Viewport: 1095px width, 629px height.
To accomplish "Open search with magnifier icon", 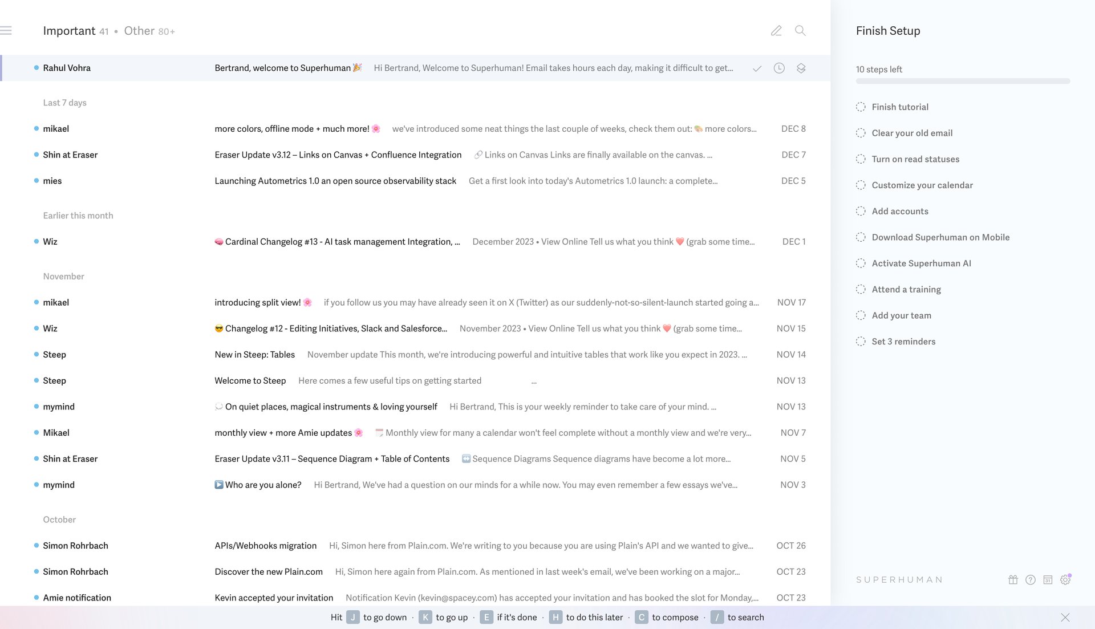I will tap(800, 31).
